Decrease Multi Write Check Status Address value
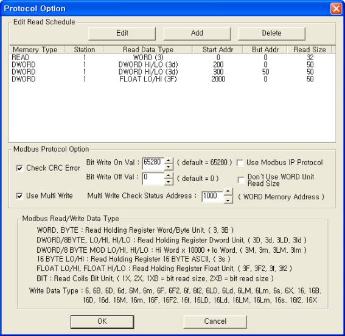345x336 pixels. click(228, 200)
